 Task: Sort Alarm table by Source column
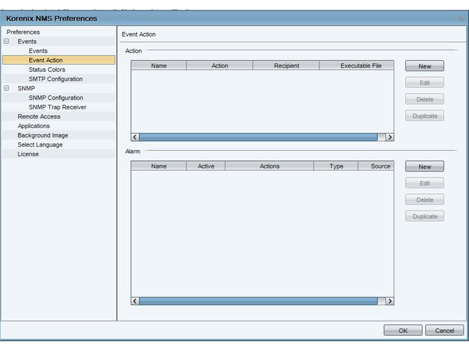376,166
